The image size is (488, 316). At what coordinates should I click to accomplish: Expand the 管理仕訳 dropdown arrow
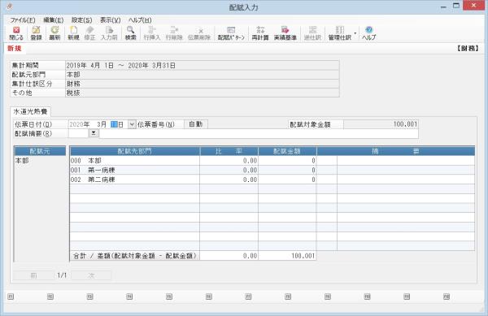[355, 33]
